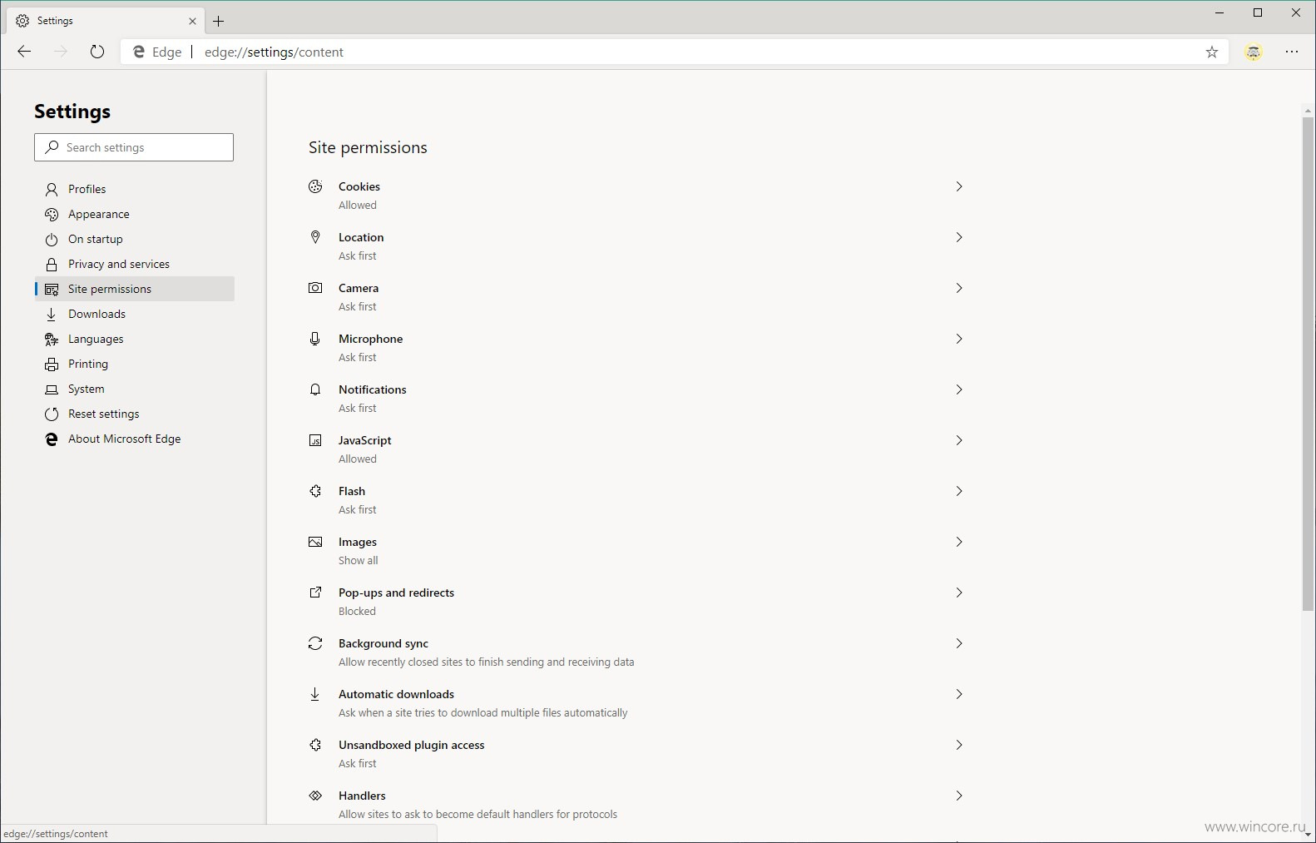Click the Settings browser tab
Viewport: 1316px width, 843px height.
(105, 21)
